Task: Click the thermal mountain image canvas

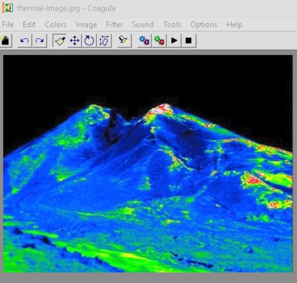Action: (x=148, y=164)
